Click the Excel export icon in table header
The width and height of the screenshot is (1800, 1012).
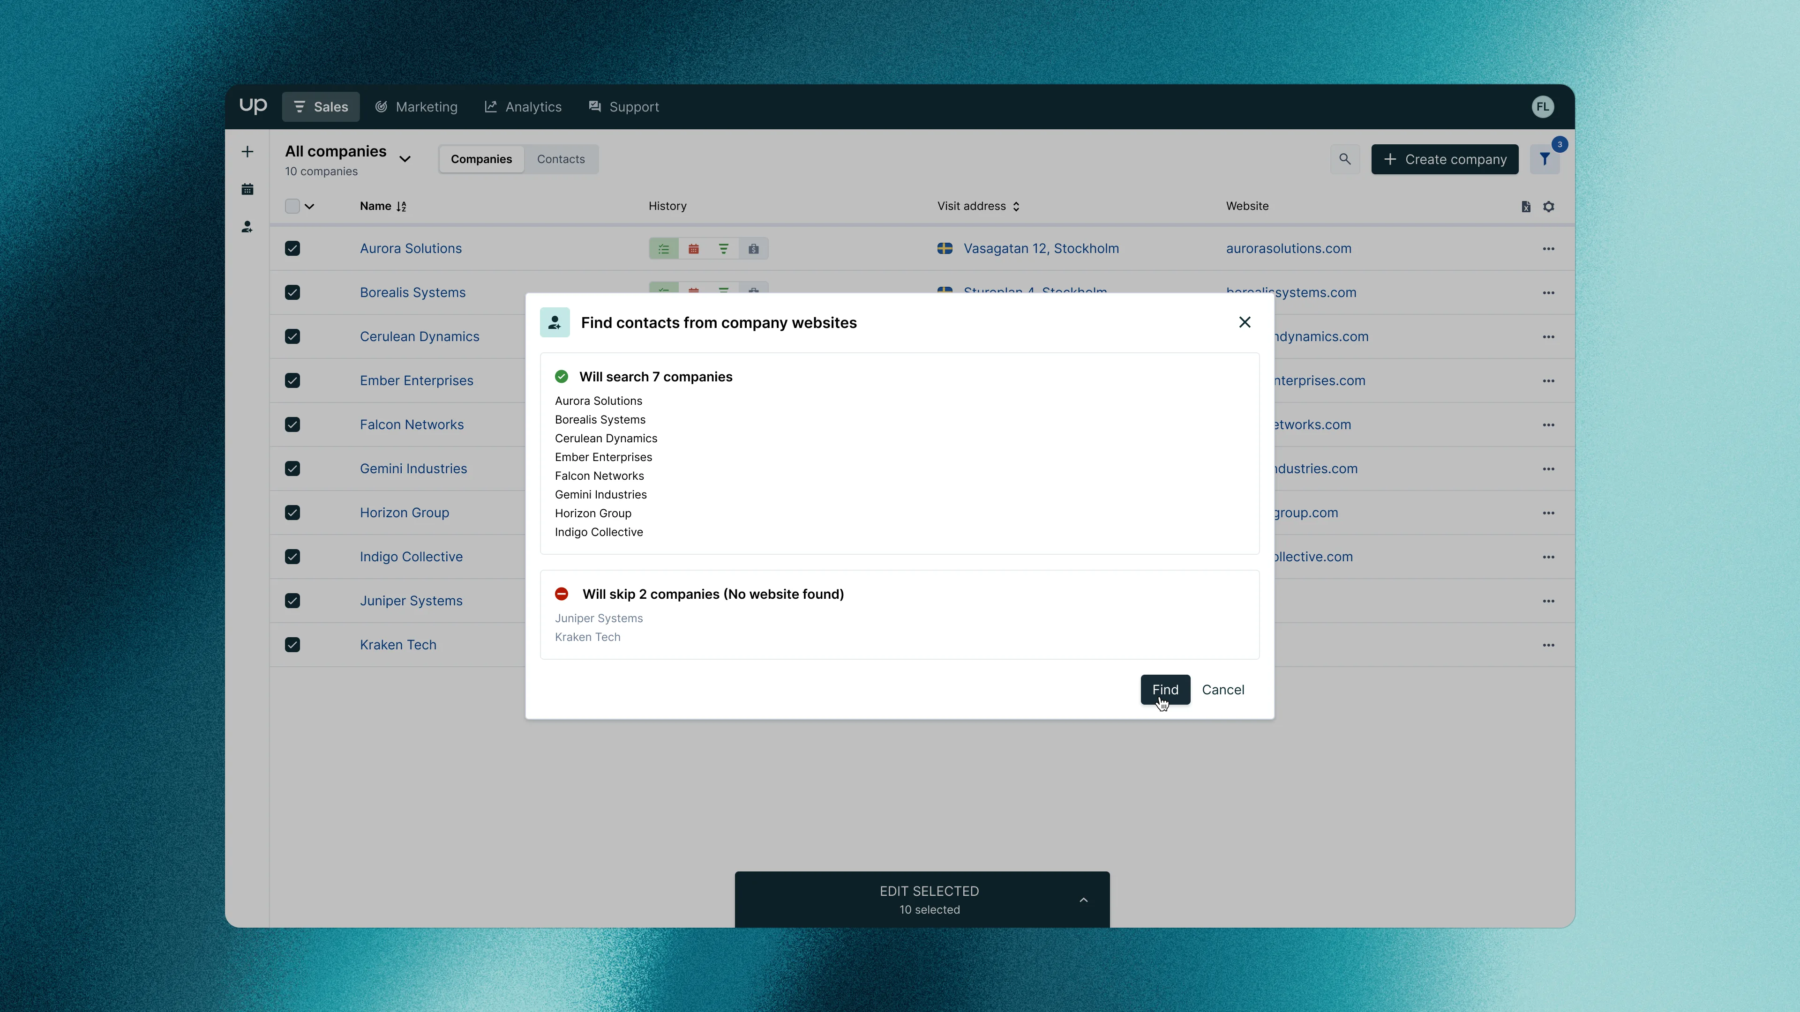coord(1526,207)
